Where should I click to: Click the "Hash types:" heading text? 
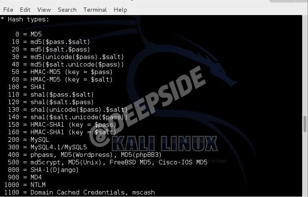coord(28,19)
